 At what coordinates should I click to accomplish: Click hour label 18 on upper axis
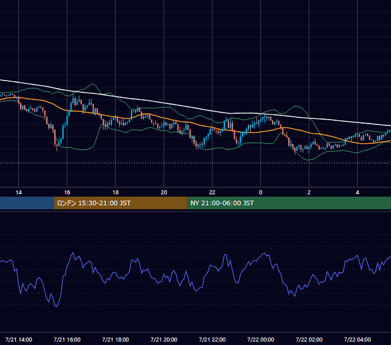pos(116,193)
